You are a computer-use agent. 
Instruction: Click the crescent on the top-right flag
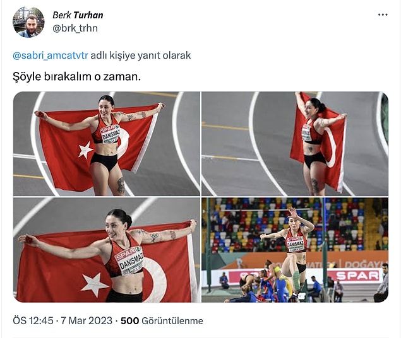(x=329, y=147)
